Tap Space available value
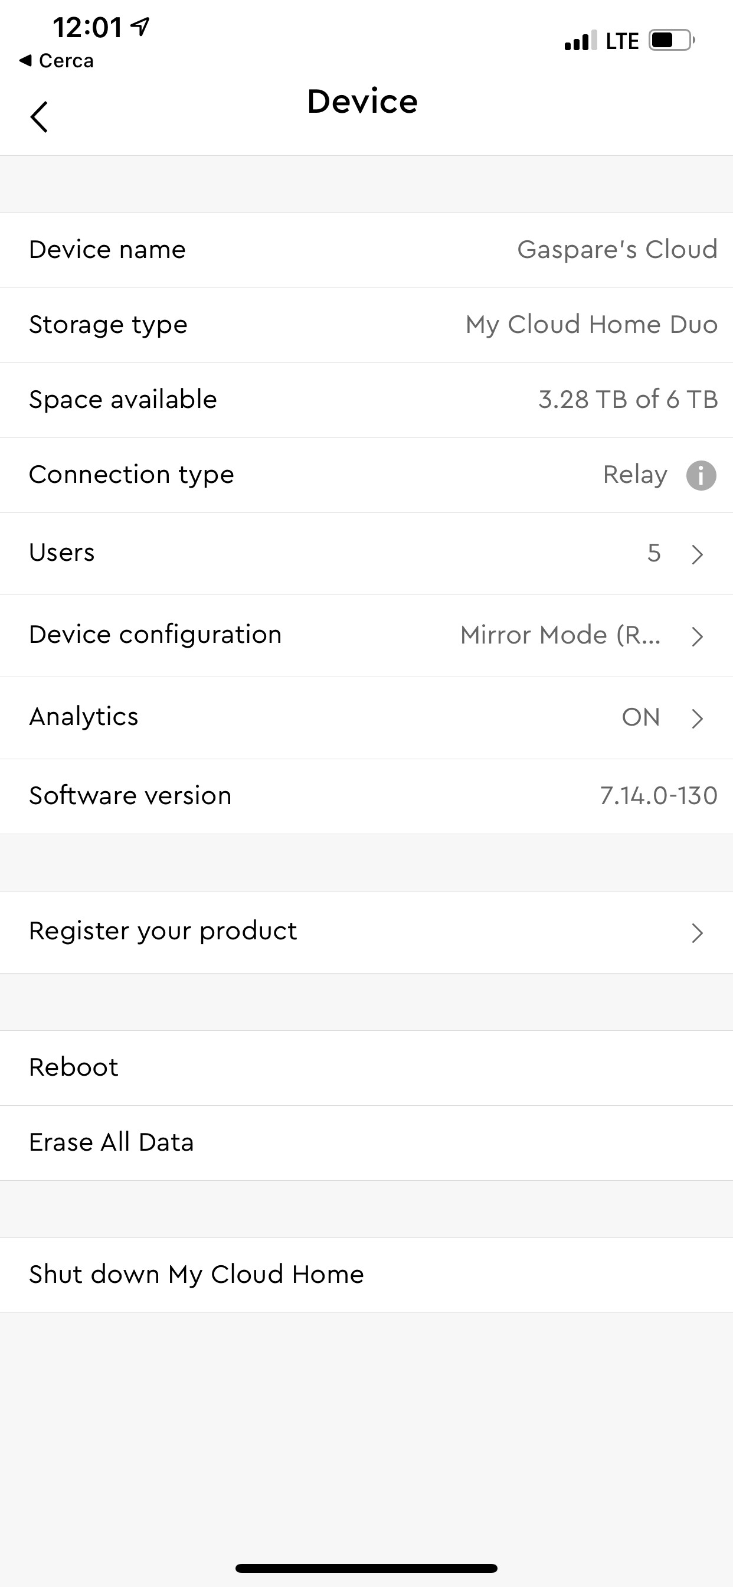 [628, 399]
